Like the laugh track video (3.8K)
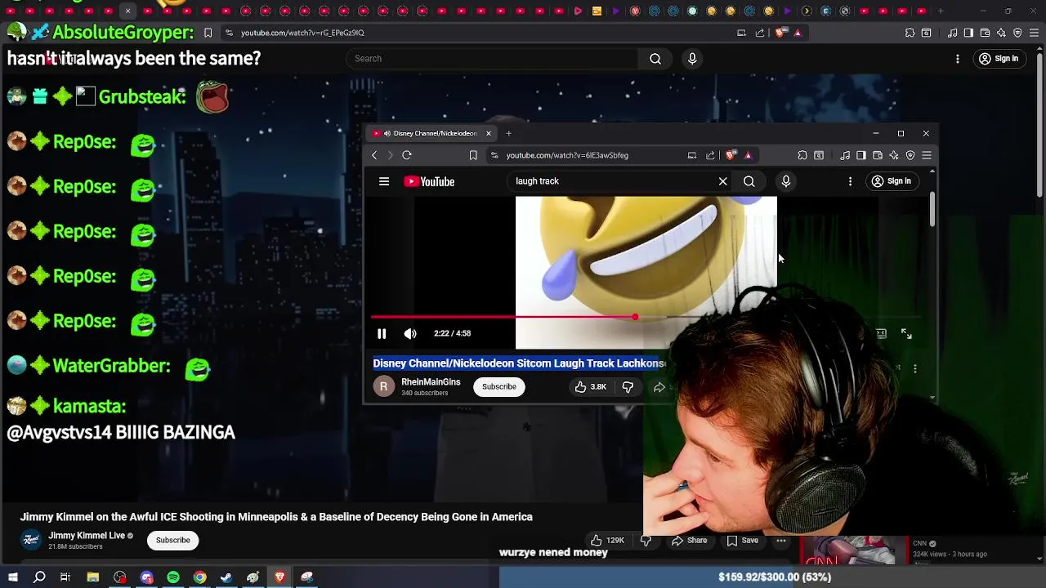This screenshot has width=1046, height=588. (x=591, y=386)
